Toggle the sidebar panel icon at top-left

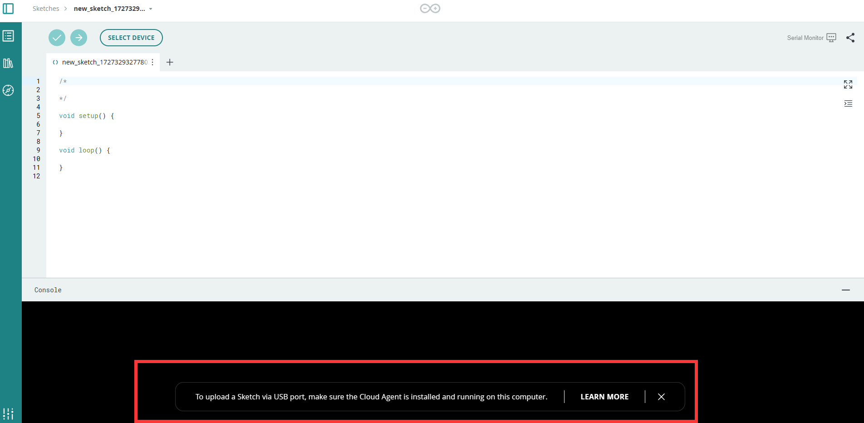[x=8, y=8]
